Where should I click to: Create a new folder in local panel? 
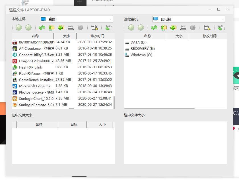(x=61, y=28)
